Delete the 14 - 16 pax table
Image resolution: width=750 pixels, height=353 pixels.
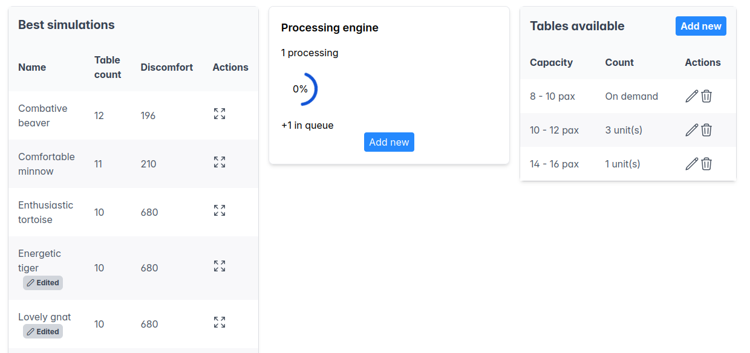coord(706,164)
